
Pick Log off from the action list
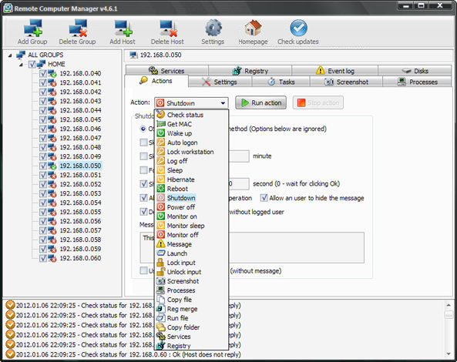[x=177, y=161]
